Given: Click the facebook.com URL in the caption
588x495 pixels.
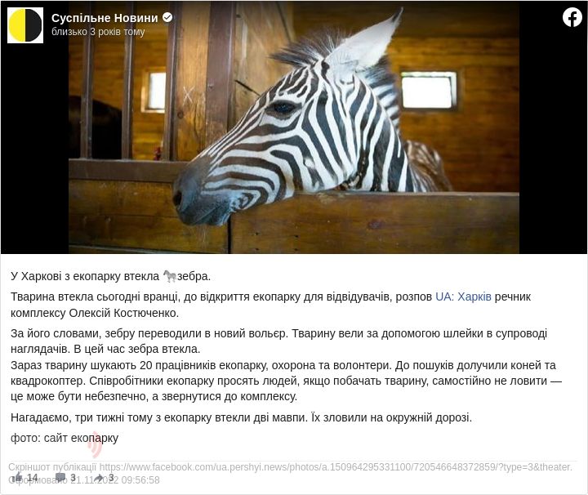Looking at the screenshot, I should [x=336, y=467].
